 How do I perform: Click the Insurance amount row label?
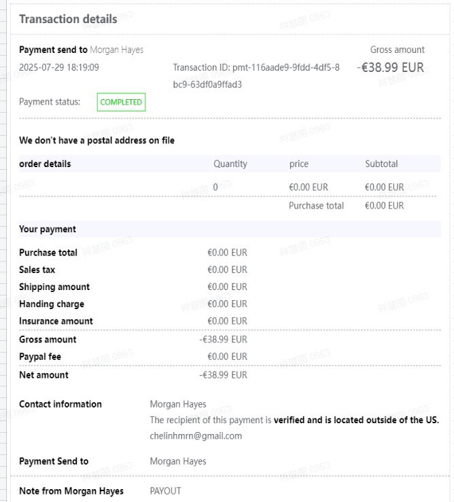point(56,321)
